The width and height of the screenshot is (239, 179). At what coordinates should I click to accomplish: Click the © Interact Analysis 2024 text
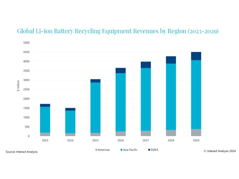click(220, 151)
